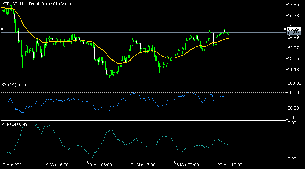Click the 23 Mar 06:00 time label
Image resolution: width=305 pixels, height=169 pixels.
coord(100,165)
